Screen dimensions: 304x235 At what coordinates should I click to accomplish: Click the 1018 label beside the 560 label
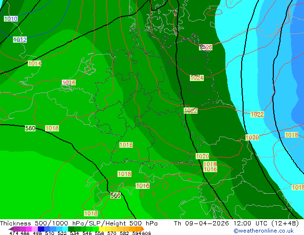tap(52, 128)
